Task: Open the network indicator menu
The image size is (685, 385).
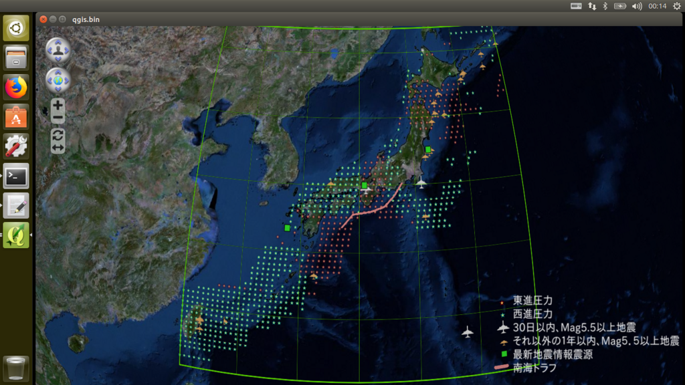Action: coord(592,6)
